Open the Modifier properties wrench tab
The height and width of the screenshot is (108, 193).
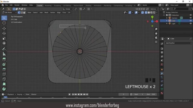[x=162, y=73]
